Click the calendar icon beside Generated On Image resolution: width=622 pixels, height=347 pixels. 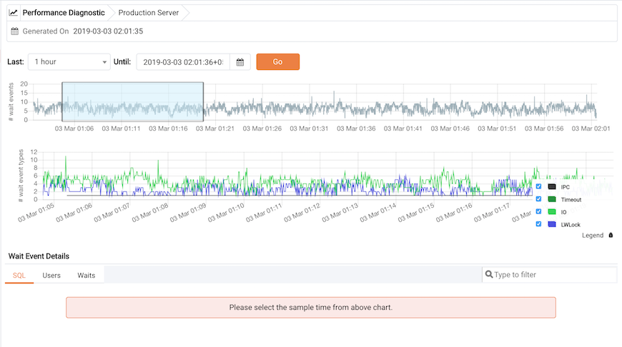click(15, 31)
